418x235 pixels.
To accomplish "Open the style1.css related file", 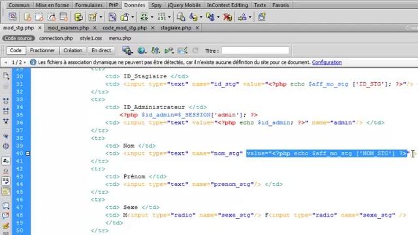I will (91, 38).
